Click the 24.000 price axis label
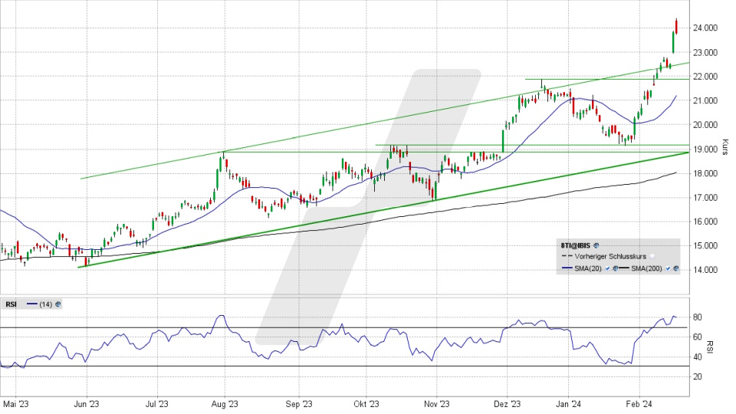The width and height of the screenshot is (736, 414). [705, 28]
